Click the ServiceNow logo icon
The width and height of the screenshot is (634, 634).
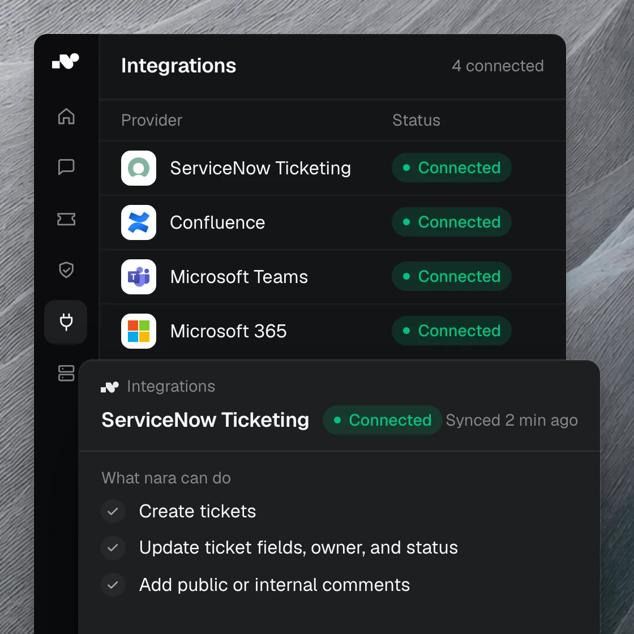pyautogui.click(x=139, y=168)
